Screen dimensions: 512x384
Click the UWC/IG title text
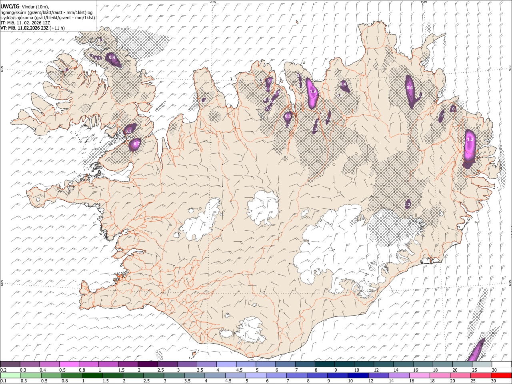click(10, 6)
